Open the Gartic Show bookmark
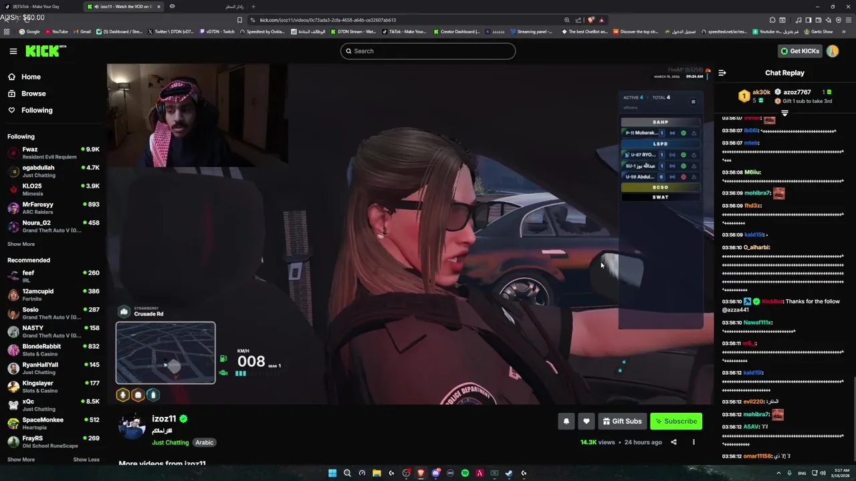 (x=819, y=31)
